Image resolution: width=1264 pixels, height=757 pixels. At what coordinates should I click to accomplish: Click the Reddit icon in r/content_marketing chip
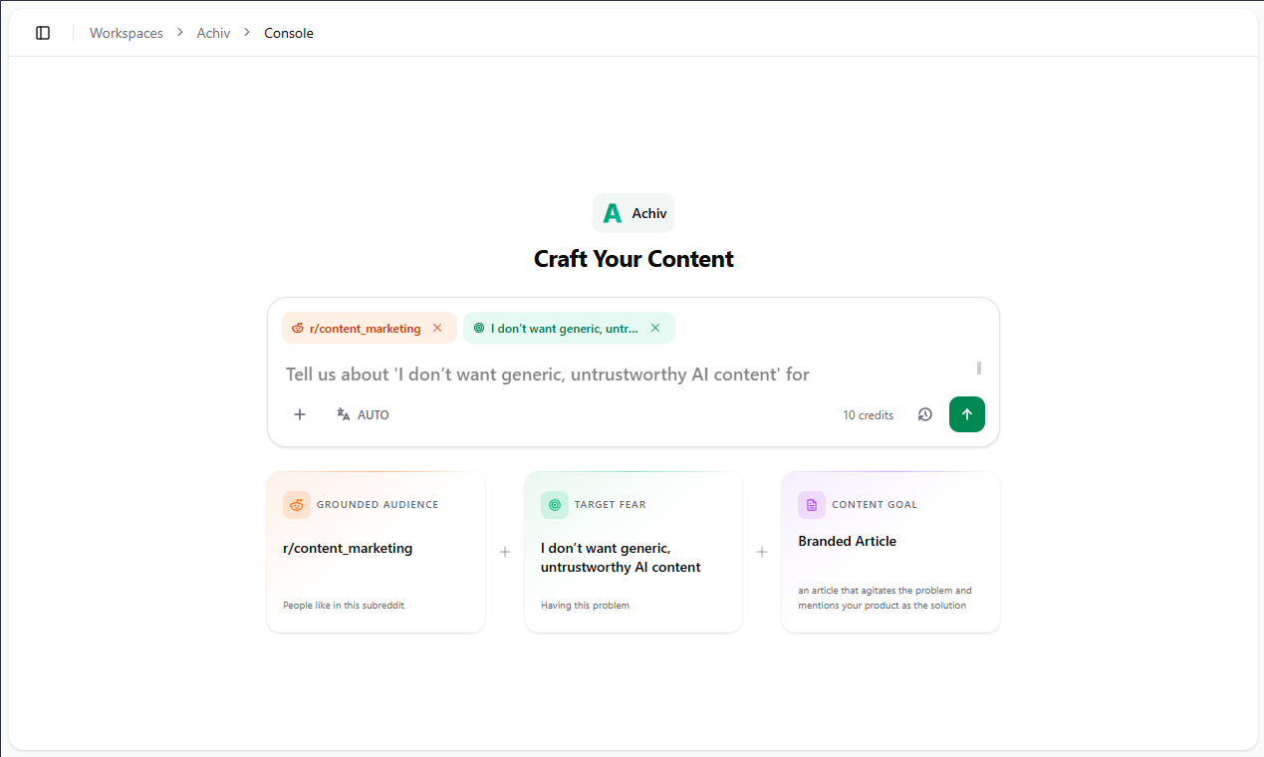click(x=298, y=328)
